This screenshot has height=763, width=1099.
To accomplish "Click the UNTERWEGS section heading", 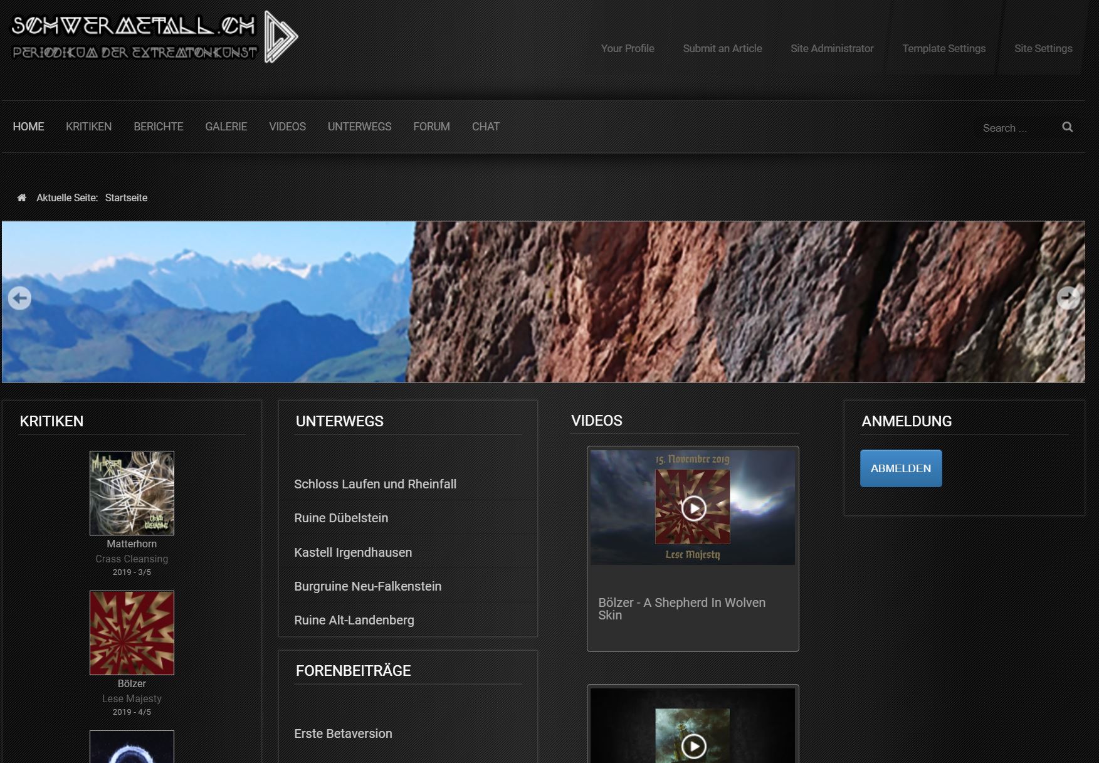I will [x=339, y=421].
